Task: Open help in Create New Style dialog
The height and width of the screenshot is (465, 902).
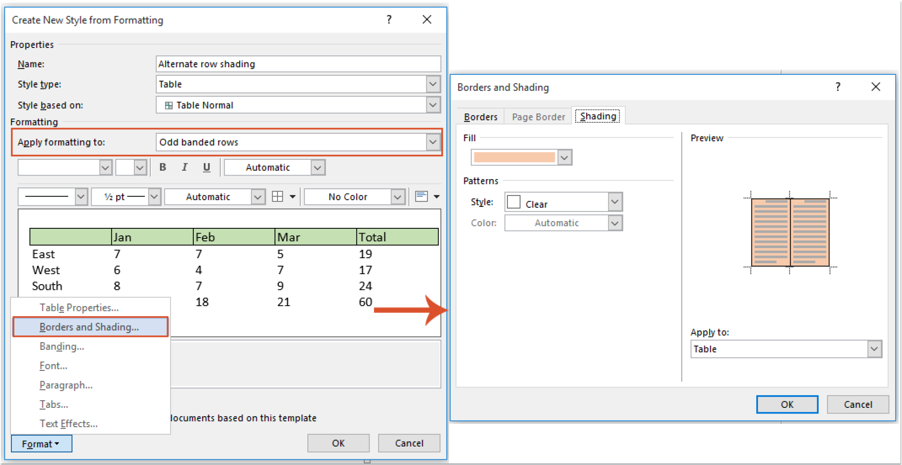Action: point(389,20)
